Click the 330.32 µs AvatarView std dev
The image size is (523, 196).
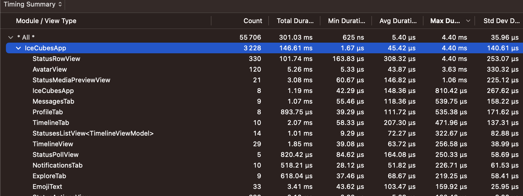503,69
